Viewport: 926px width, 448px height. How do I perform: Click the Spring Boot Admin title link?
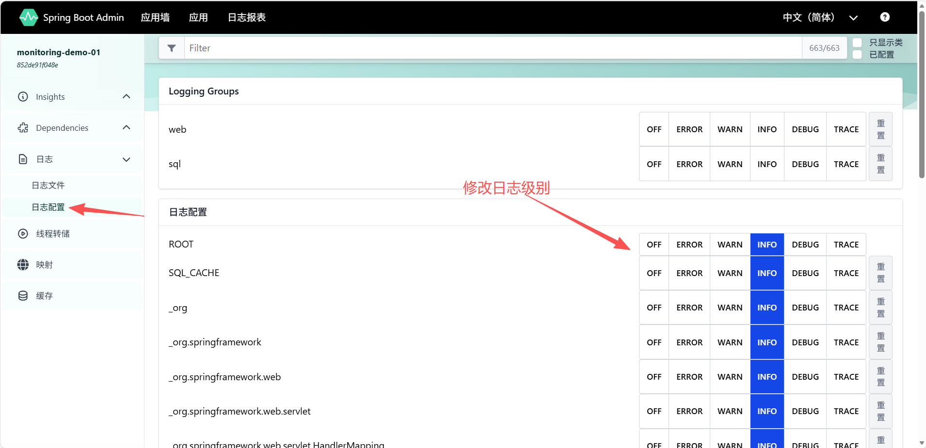tap(83, 17)
